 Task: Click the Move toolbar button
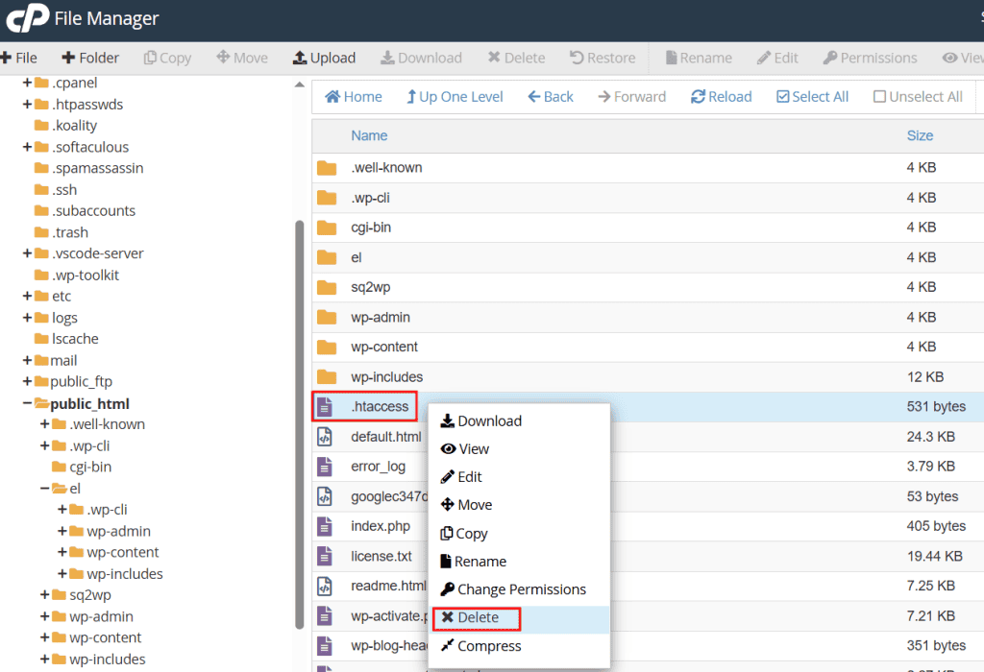[x=242, y=58]
